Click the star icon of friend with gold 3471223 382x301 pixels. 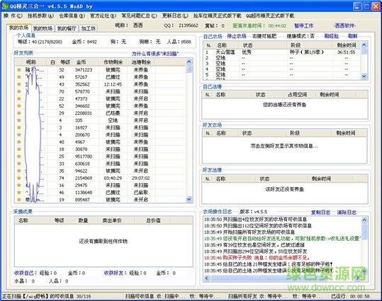(19, 70)
